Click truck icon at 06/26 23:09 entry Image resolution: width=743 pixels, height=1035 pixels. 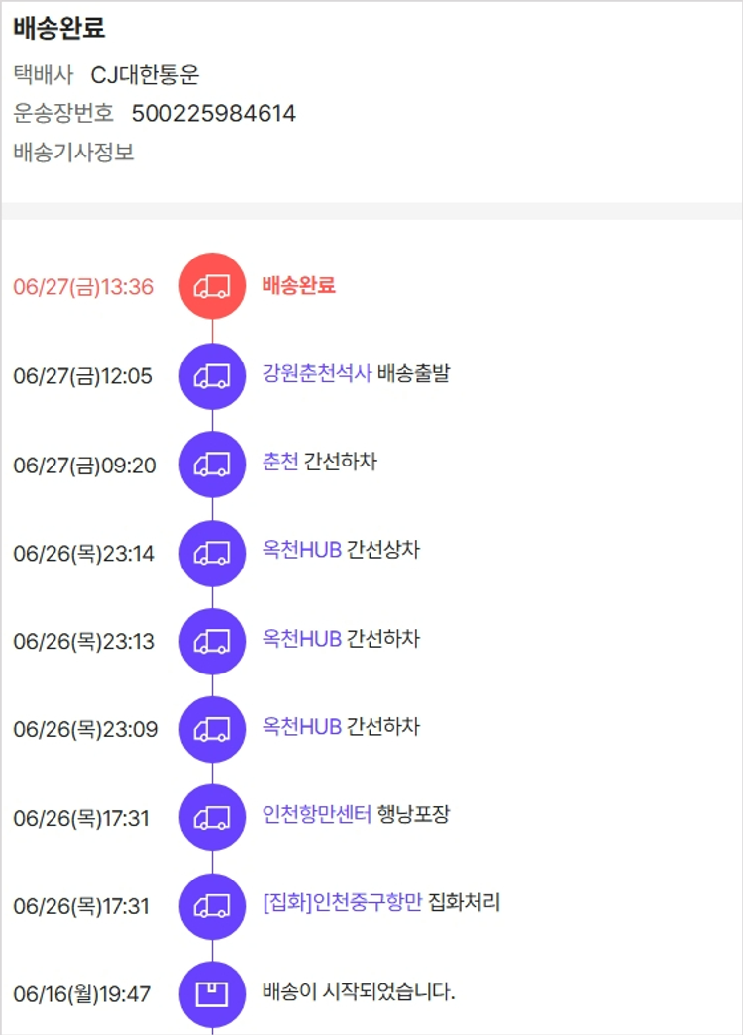coord(212,729)
